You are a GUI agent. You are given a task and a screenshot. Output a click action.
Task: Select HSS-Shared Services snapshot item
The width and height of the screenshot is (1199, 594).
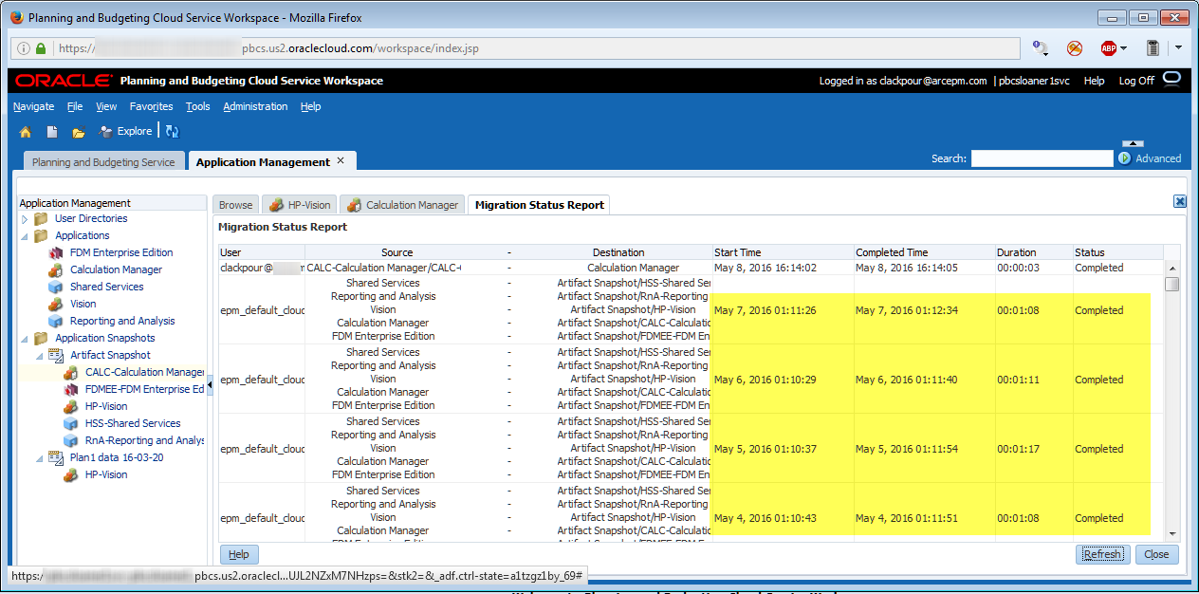(133, 423)
